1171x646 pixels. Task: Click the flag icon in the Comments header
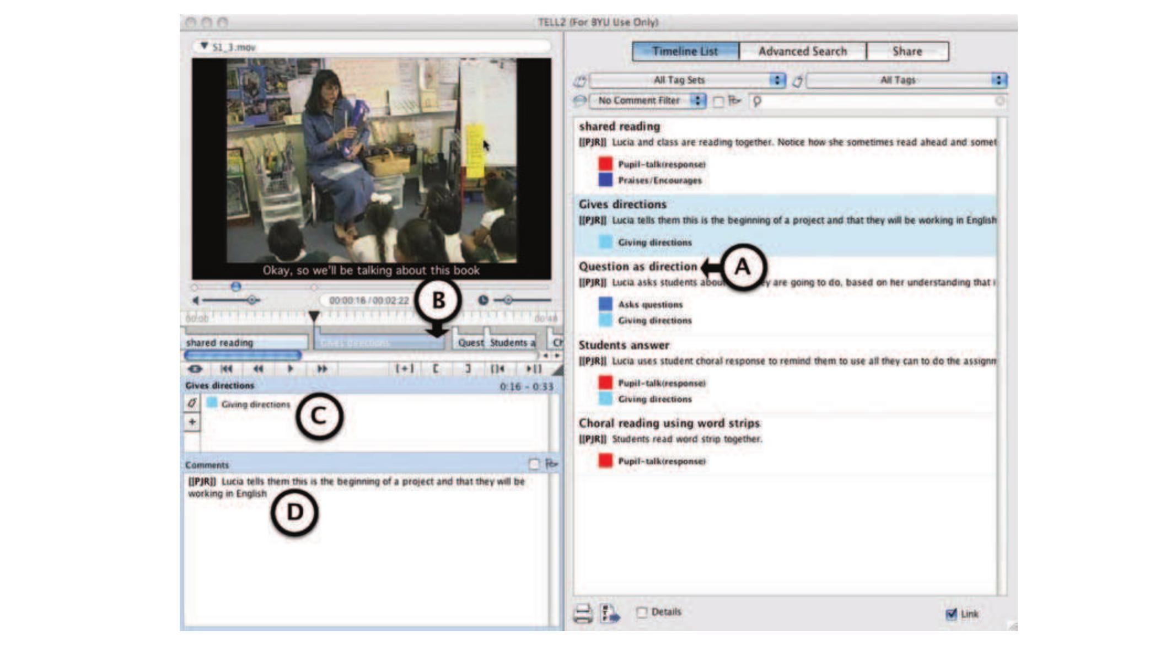pyautogui.click(x=551, y=464)
